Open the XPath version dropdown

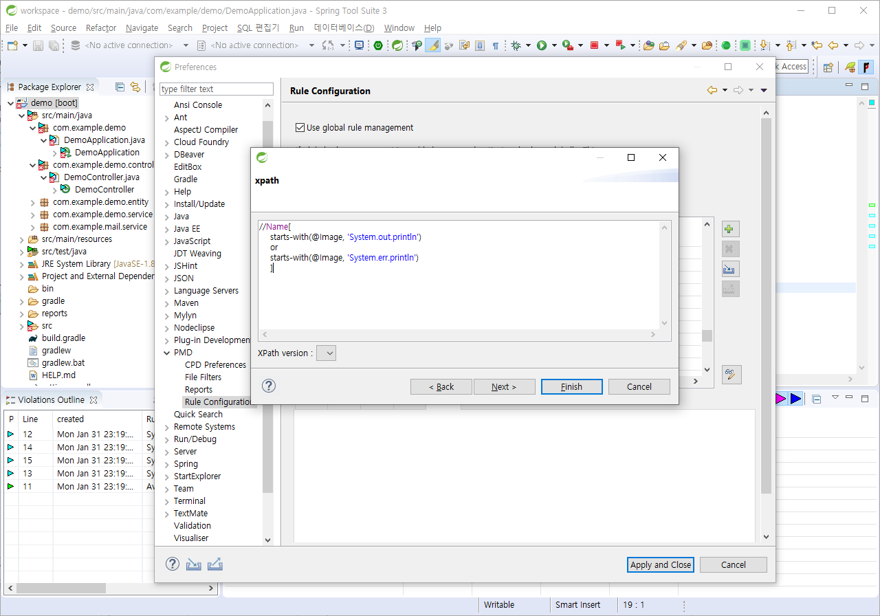coord(326,353)
